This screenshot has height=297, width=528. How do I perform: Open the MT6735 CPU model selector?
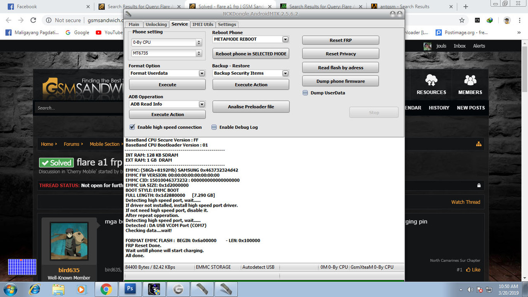[167, 53]
